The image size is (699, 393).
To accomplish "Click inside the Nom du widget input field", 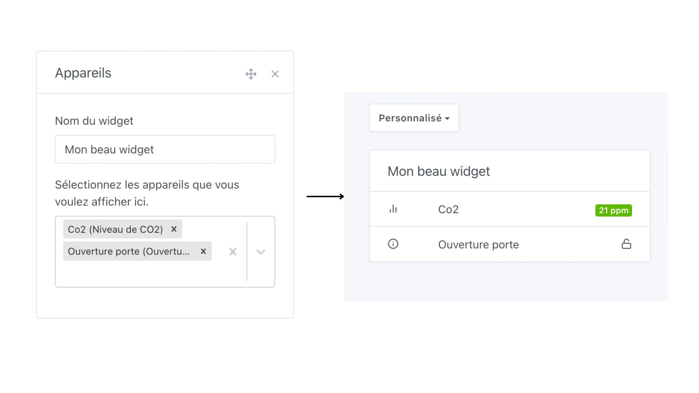I will (x=165, y=149).
